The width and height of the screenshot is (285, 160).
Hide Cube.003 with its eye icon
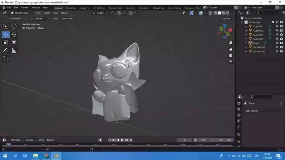coord(277,30)
